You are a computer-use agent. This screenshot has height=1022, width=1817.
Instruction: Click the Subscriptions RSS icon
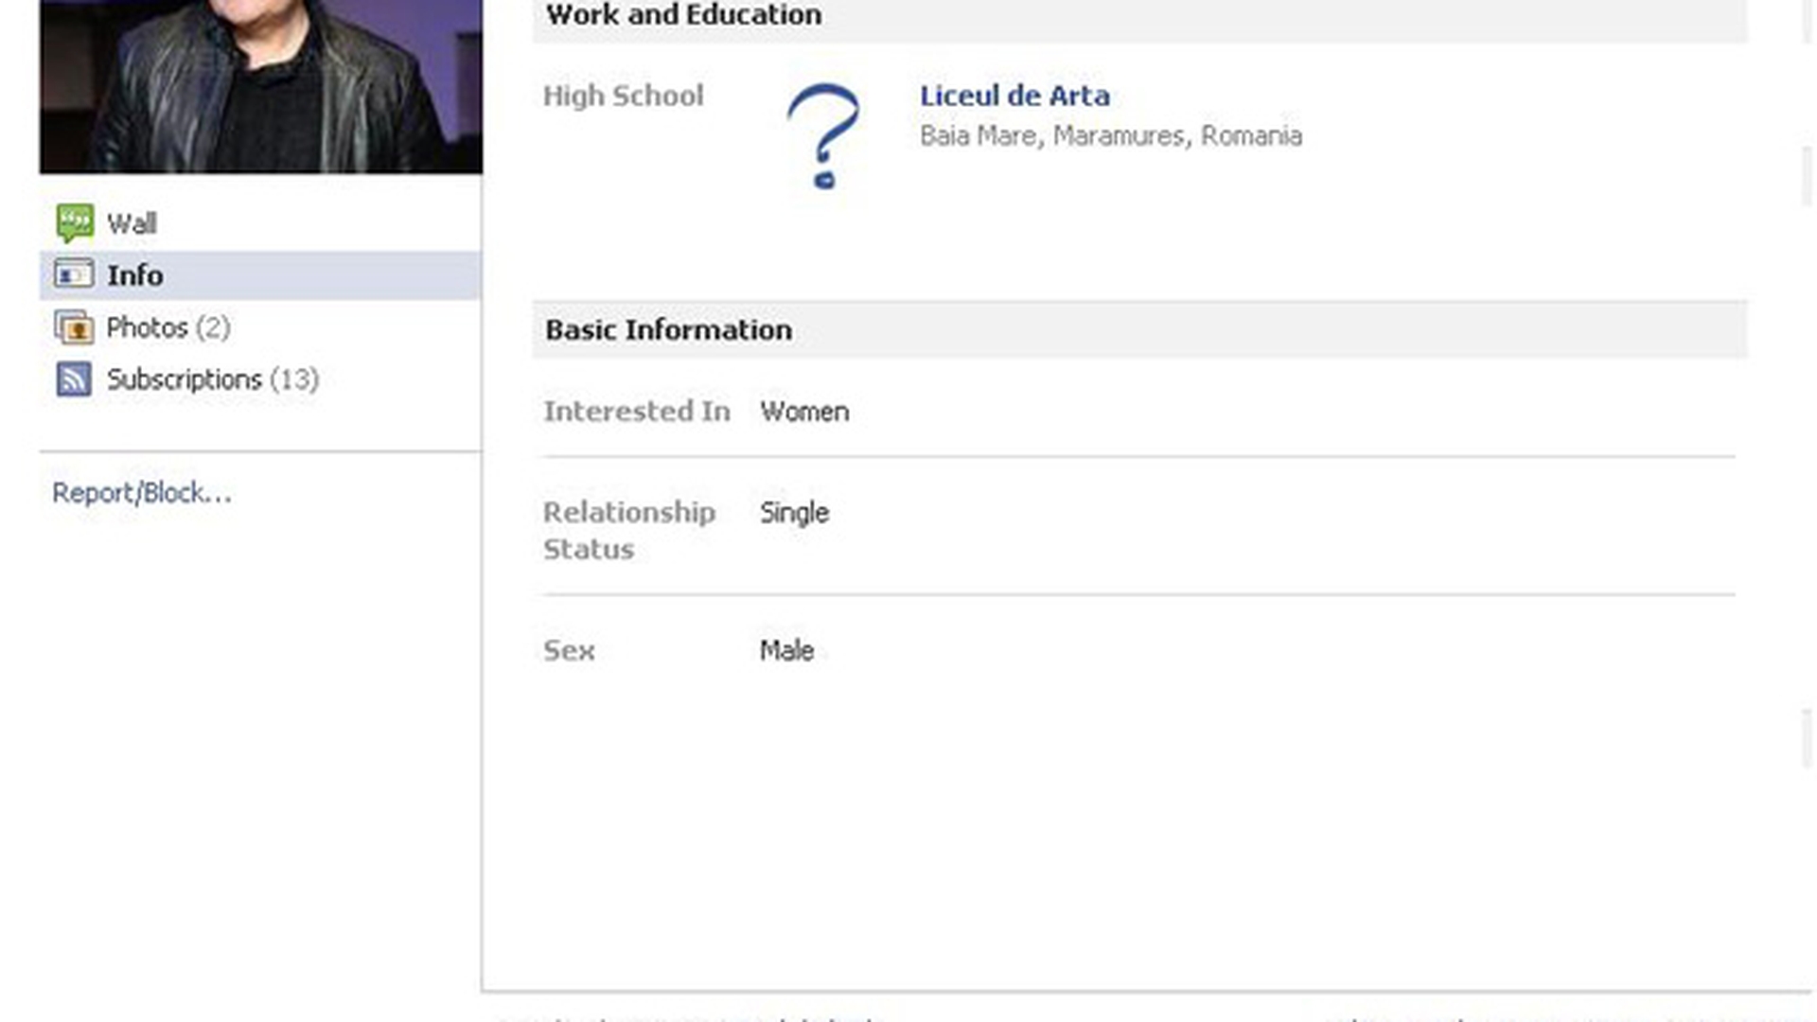tap(74, 379)
